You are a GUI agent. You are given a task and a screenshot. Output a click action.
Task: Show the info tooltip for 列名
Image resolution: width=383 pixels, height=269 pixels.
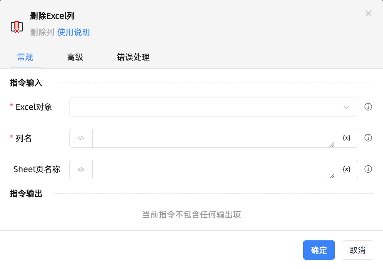368,138
